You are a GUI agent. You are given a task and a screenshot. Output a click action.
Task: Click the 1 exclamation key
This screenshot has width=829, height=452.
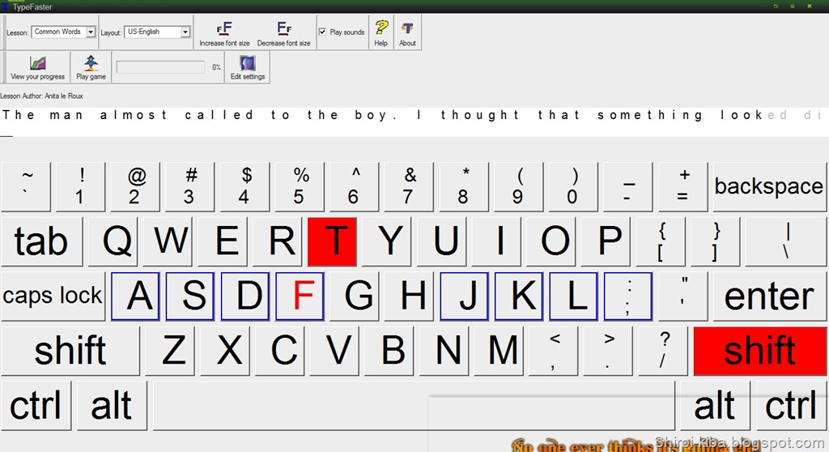81,186
